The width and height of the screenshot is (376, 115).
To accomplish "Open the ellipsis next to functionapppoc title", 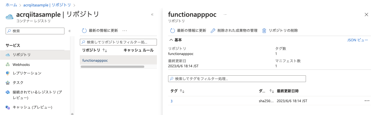I will point(225,15).
